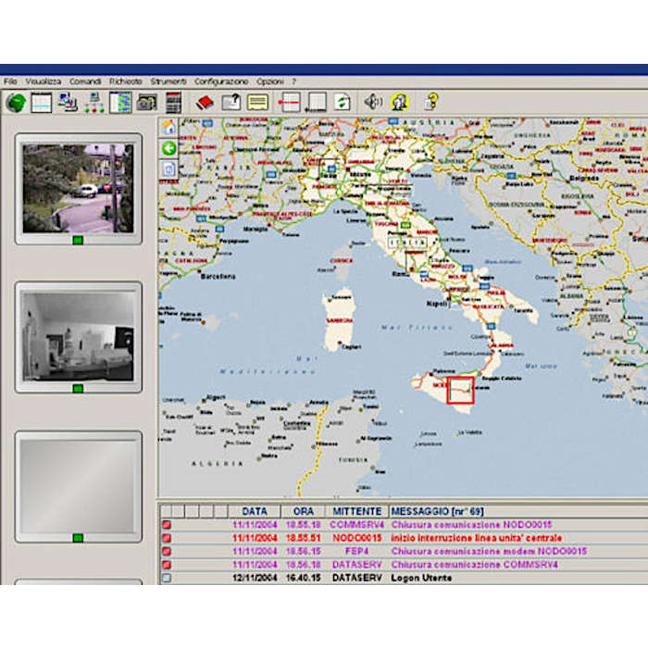Select message 'Chiusura comunicazione COMMSRV4'
Viewport: 648px width, 648px height.
point(474,565)
